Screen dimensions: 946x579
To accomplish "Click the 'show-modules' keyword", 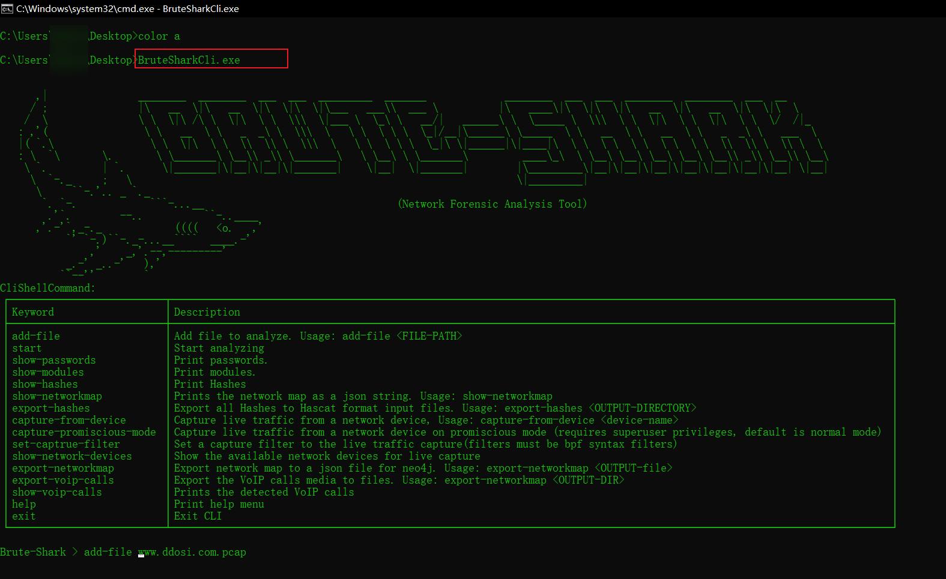I will pyautogui.click(x=48, y=372).
